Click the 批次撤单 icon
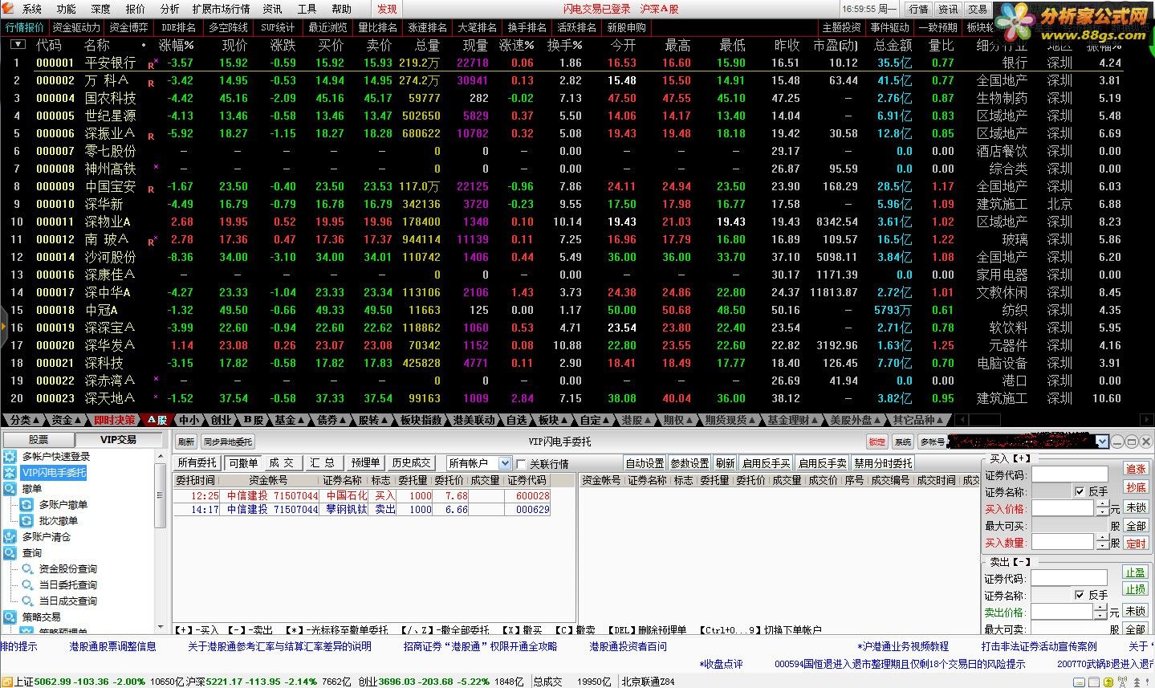 pyautogui.click(x=26, y=521)
